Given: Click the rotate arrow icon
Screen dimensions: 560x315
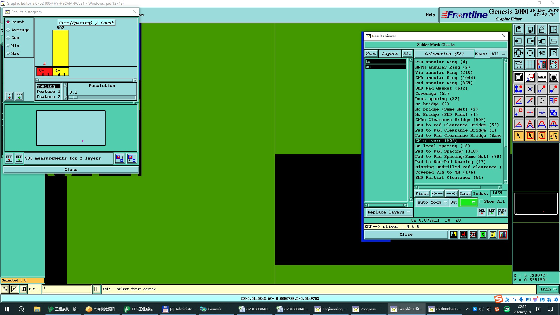Looking at the screenshot, I should click(542, 101).
